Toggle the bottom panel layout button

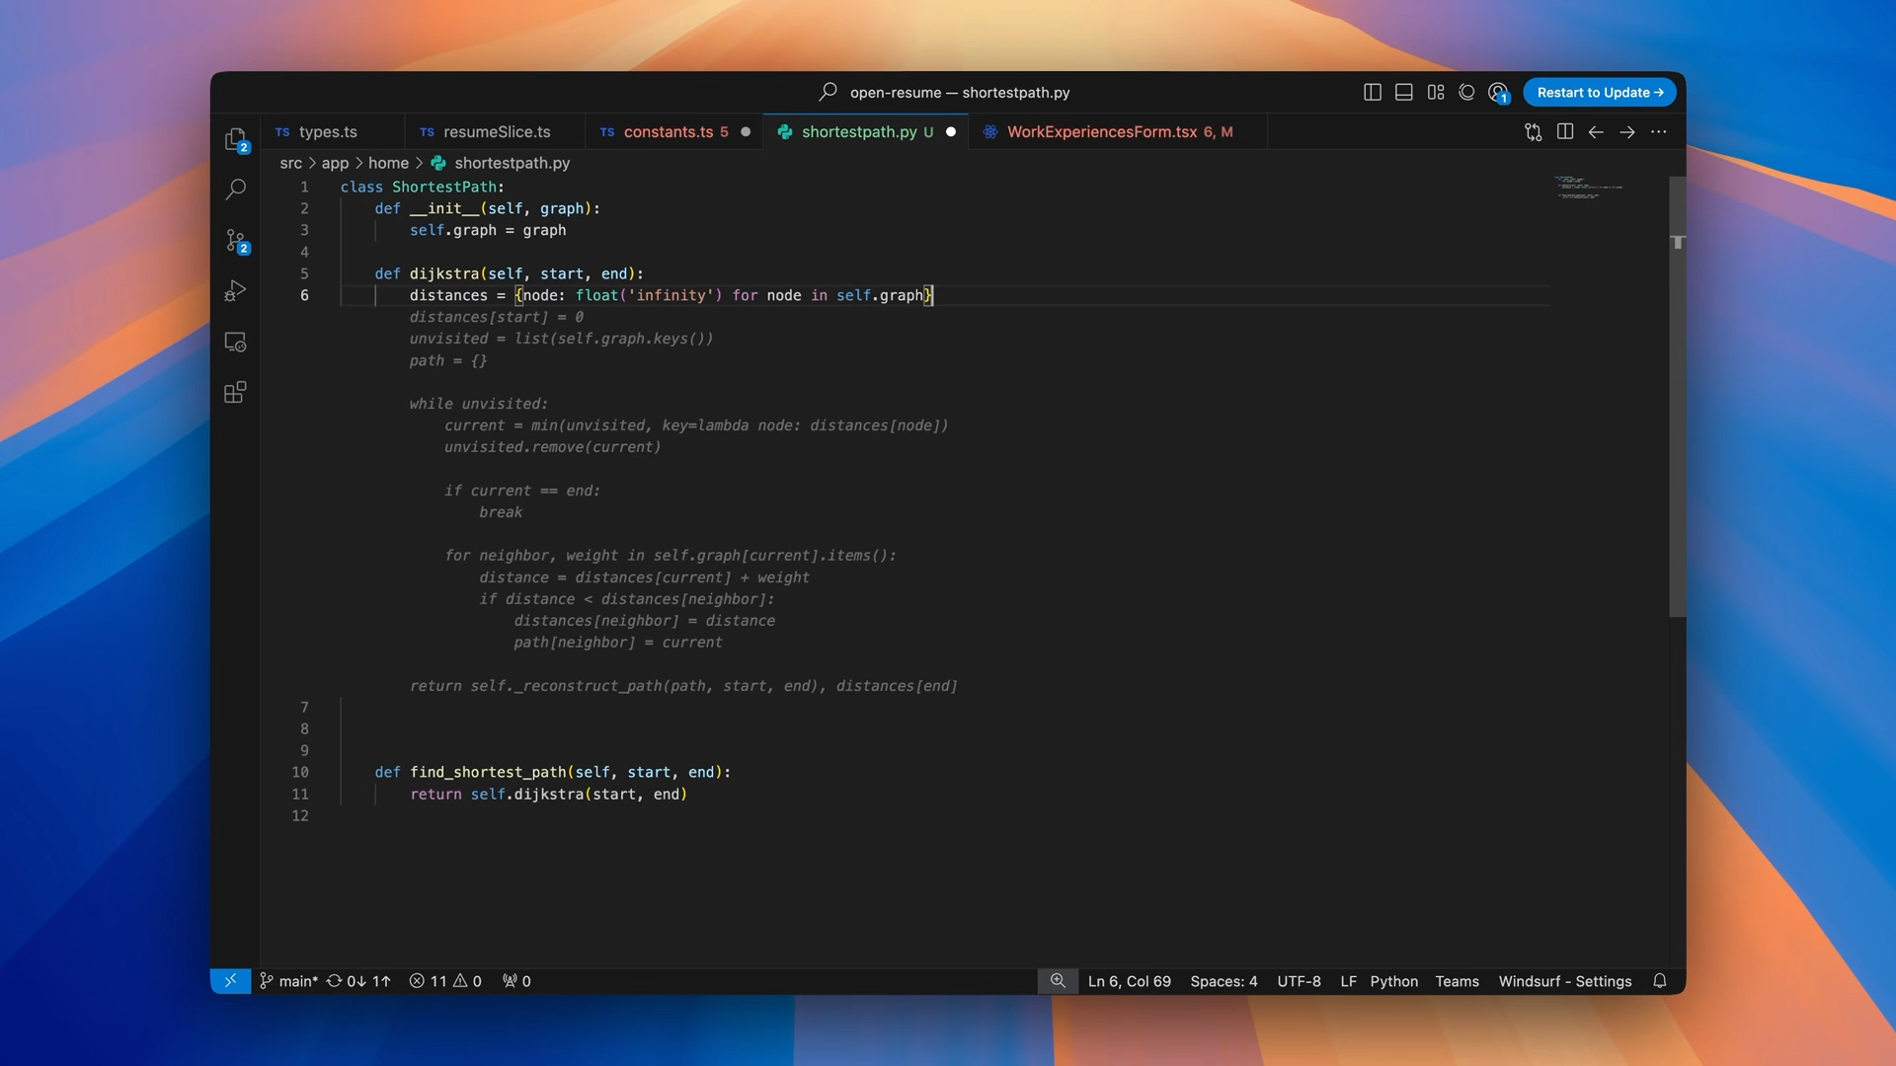(1403, 92)
